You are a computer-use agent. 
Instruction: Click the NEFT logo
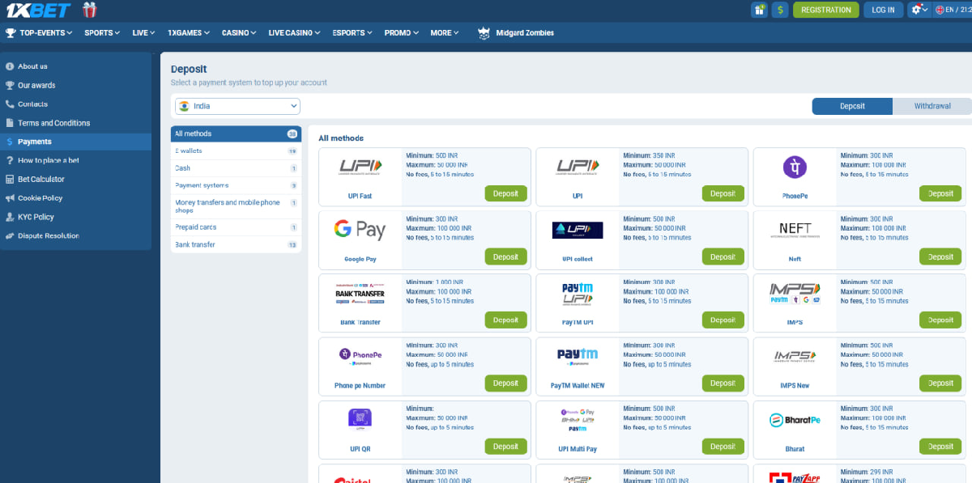795,231
